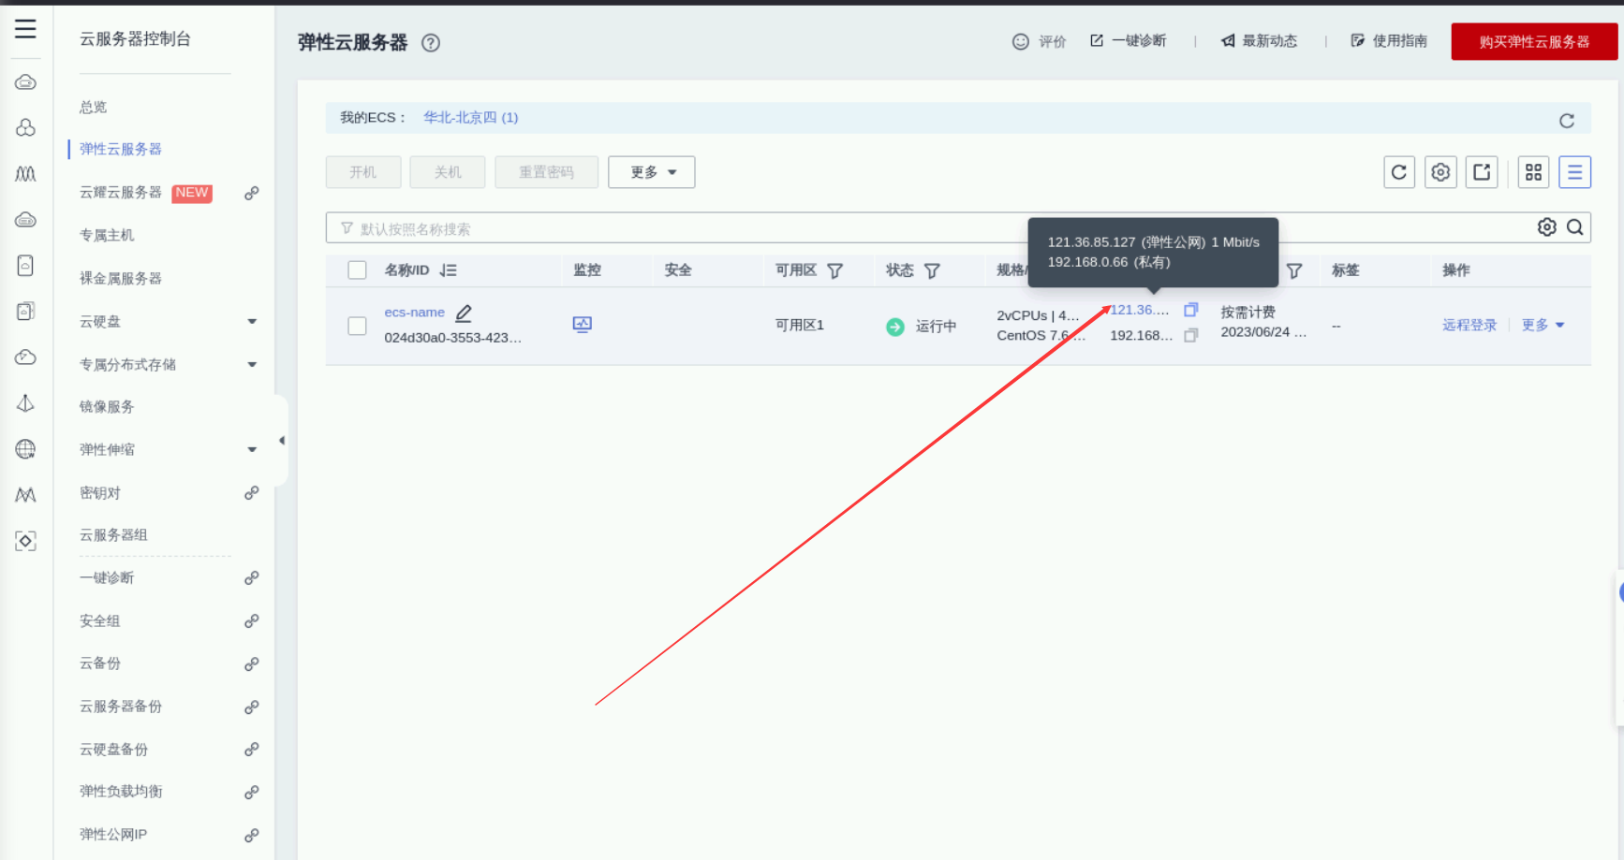Open external link icon beside 安全组
The height and width of the screenshot is (860, 1624).
click(252, 621)
